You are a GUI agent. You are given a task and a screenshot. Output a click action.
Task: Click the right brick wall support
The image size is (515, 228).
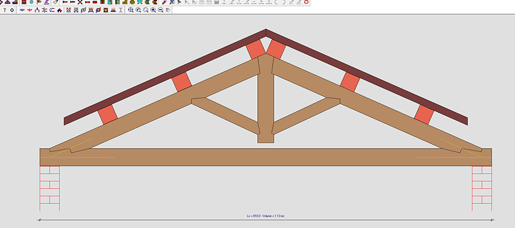[x=482, y=188]
